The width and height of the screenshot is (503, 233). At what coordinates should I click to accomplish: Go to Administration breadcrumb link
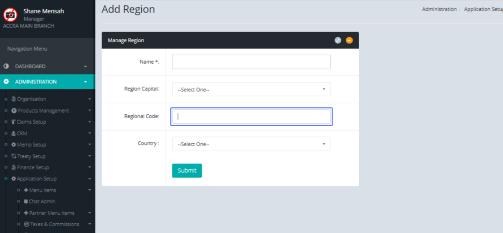pyautogui.click(x=439, y=9)
